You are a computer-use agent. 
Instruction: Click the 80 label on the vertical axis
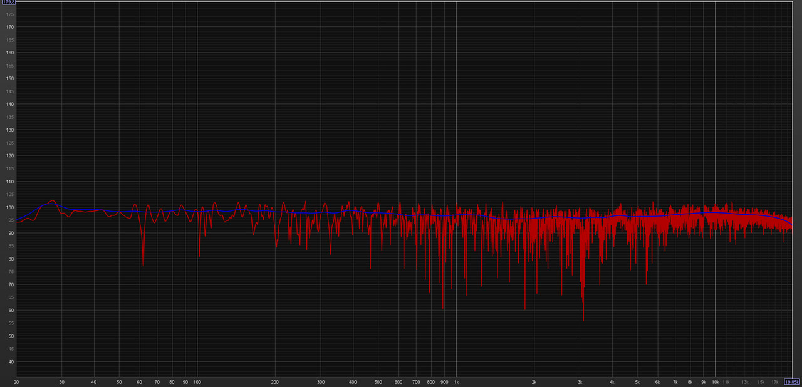pos(11,259)
